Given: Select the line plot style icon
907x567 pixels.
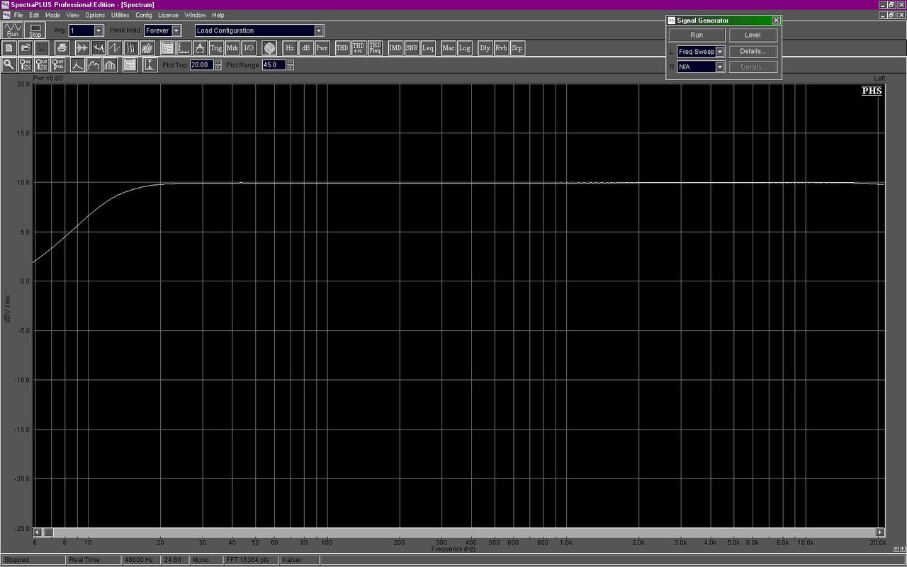Looking at the screenshot, I should point(77,64).
